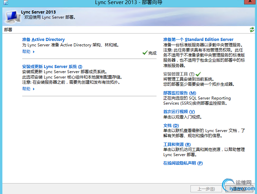
Task: Click the Lync Server 2013 header title
Action: tap(38, 12)
